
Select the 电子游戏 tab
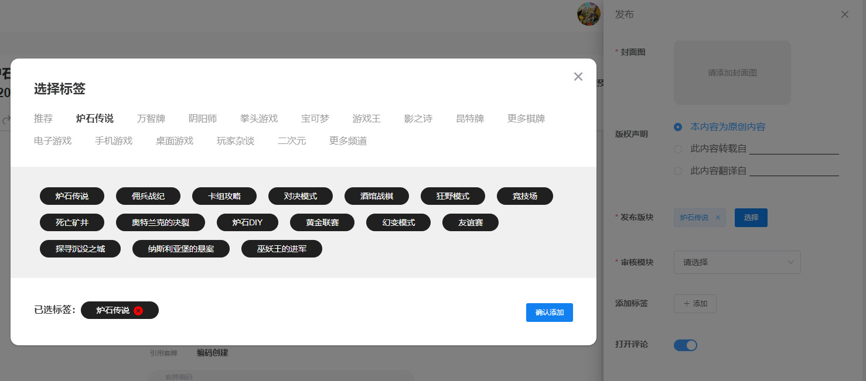(x=53, y=141)
